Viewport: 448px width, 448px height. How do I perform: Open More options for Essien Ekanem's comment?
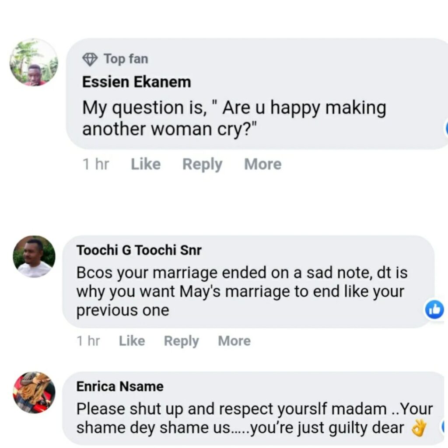(262, 164)
